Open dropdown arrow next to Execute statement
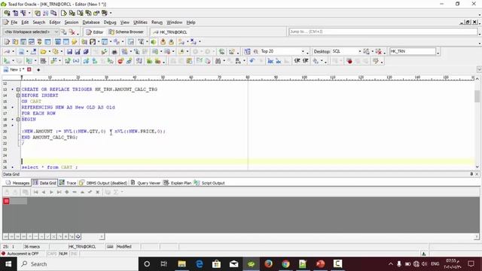The height and width of the screenshot is (271, 482). [x=14, y=61]
